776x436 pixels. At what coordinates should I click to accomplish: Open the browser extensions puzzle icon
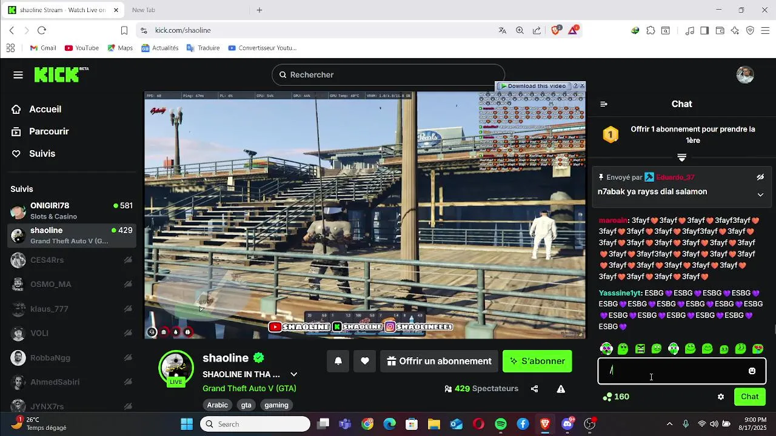pyautogui.click(x=651, y=30)
